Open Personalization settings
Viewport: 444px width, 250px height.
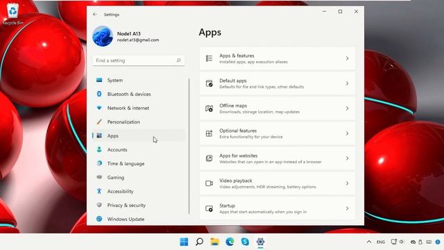(139, 122)
